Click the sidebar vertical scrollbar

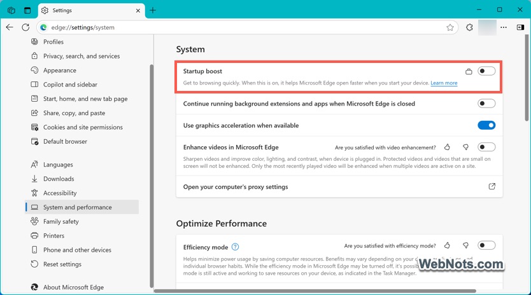tap(152, 176)
